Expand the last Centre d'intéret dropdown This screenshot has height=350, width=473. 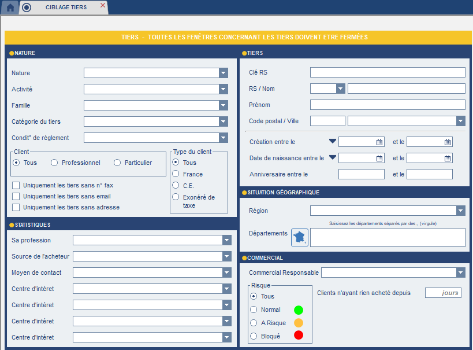227,337
